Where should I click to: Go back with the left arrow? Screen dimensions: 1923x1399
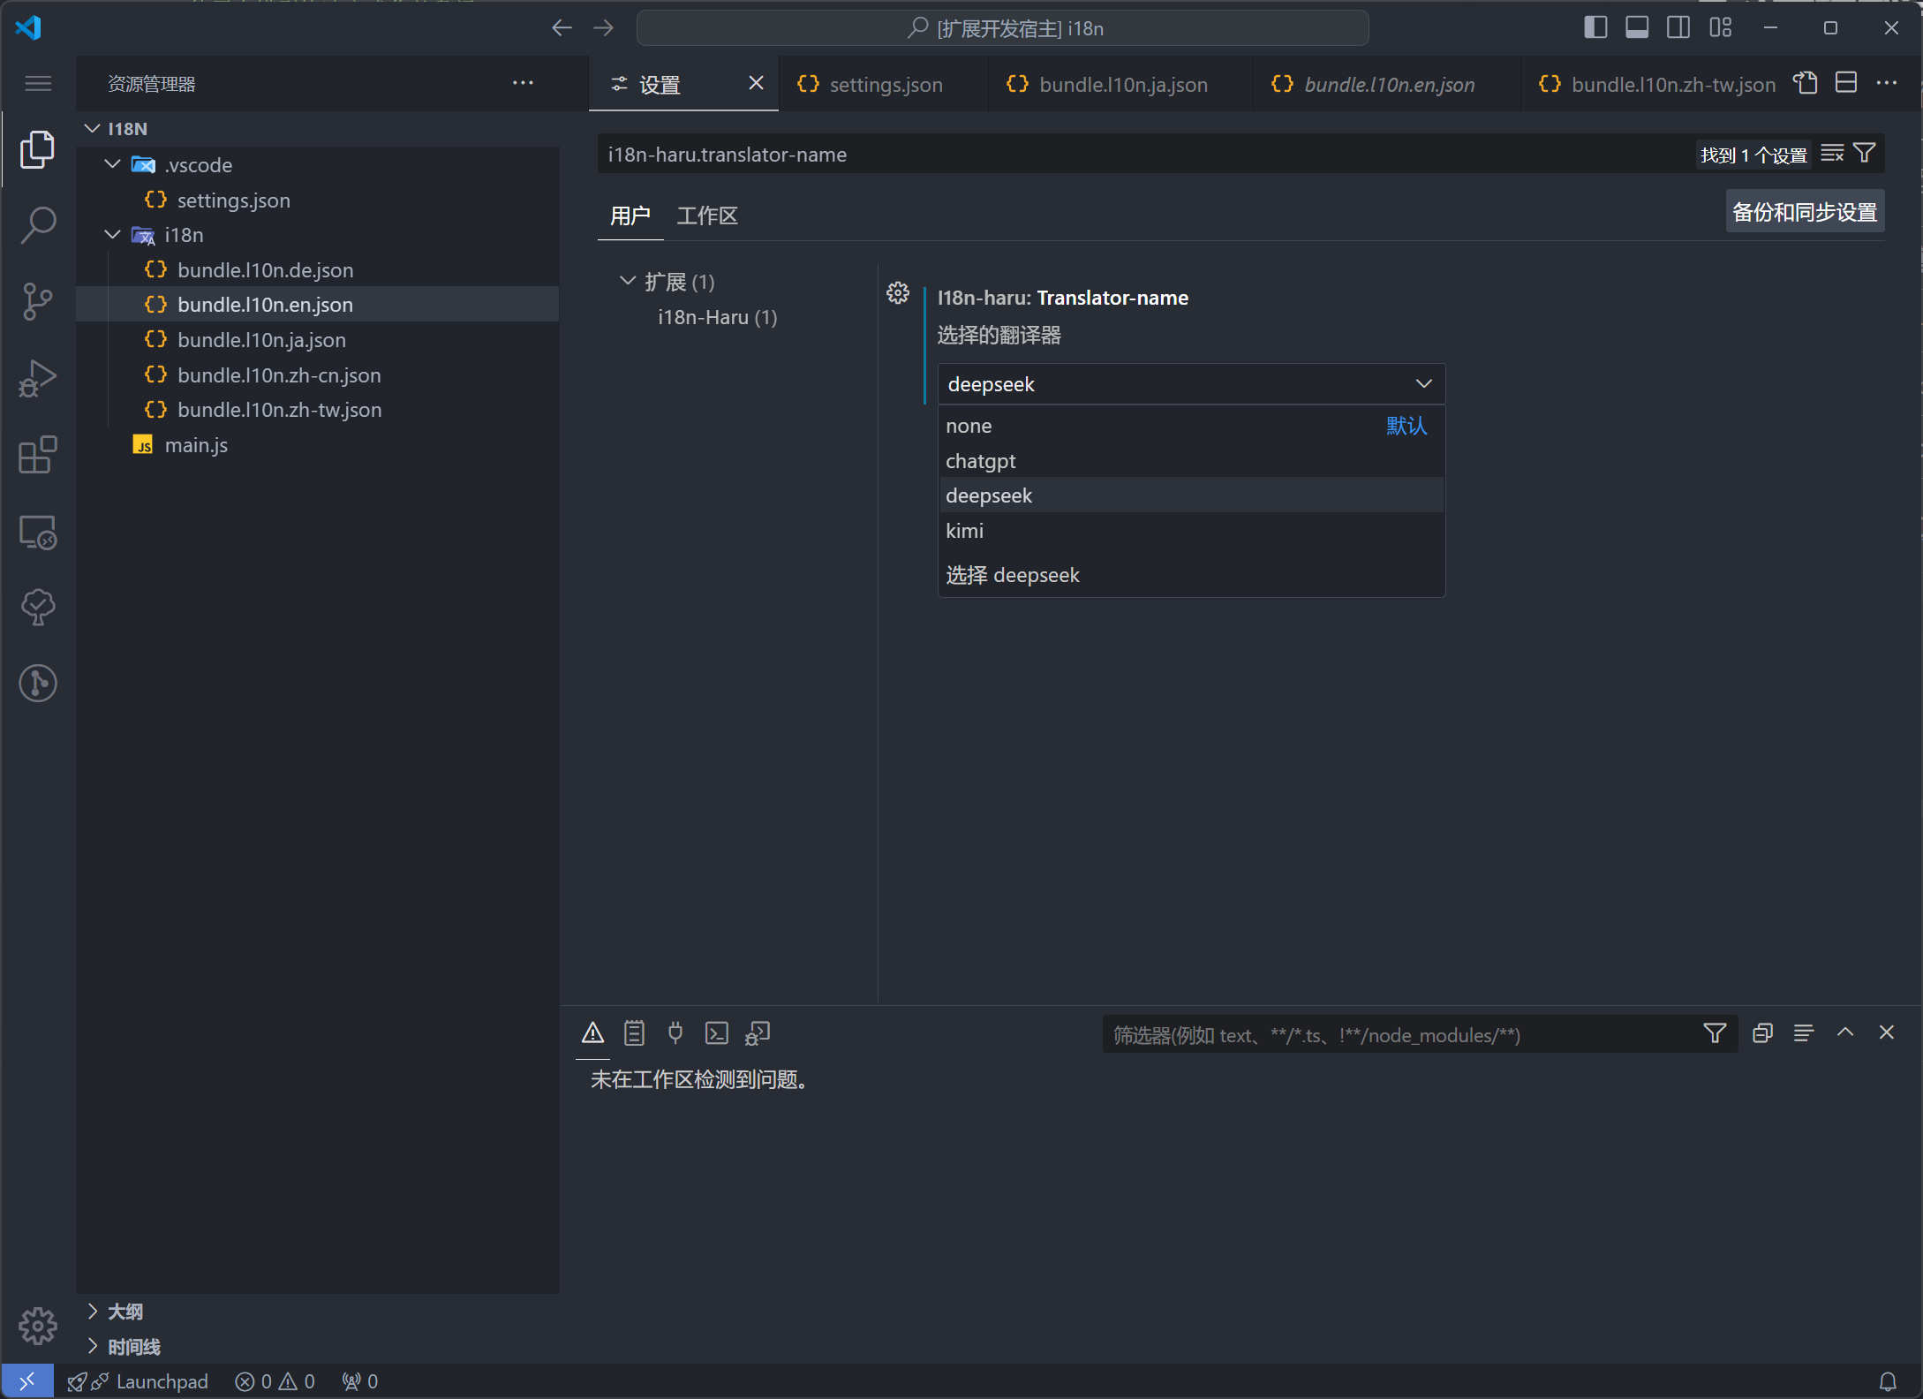[562, 28]
